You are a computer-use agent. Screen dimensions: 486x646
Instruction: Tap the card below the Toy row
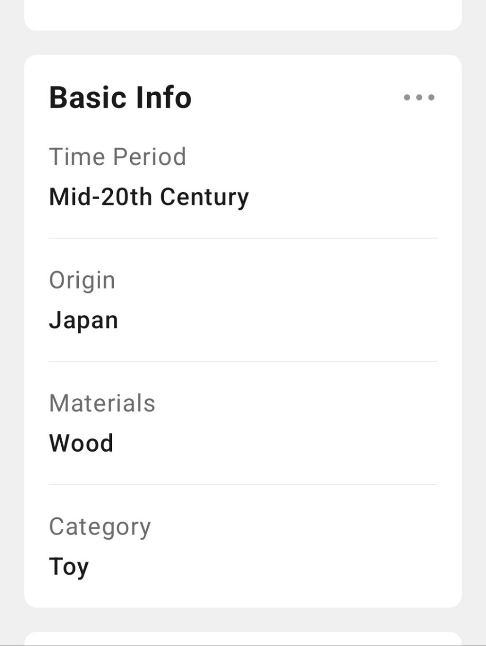[x=243, y=639]
